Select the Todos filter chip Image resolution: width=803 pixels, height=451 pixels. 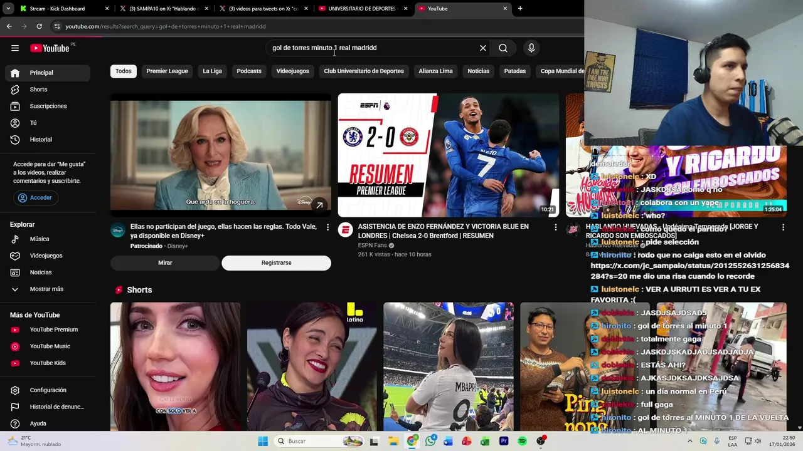(x=124, y=71)
